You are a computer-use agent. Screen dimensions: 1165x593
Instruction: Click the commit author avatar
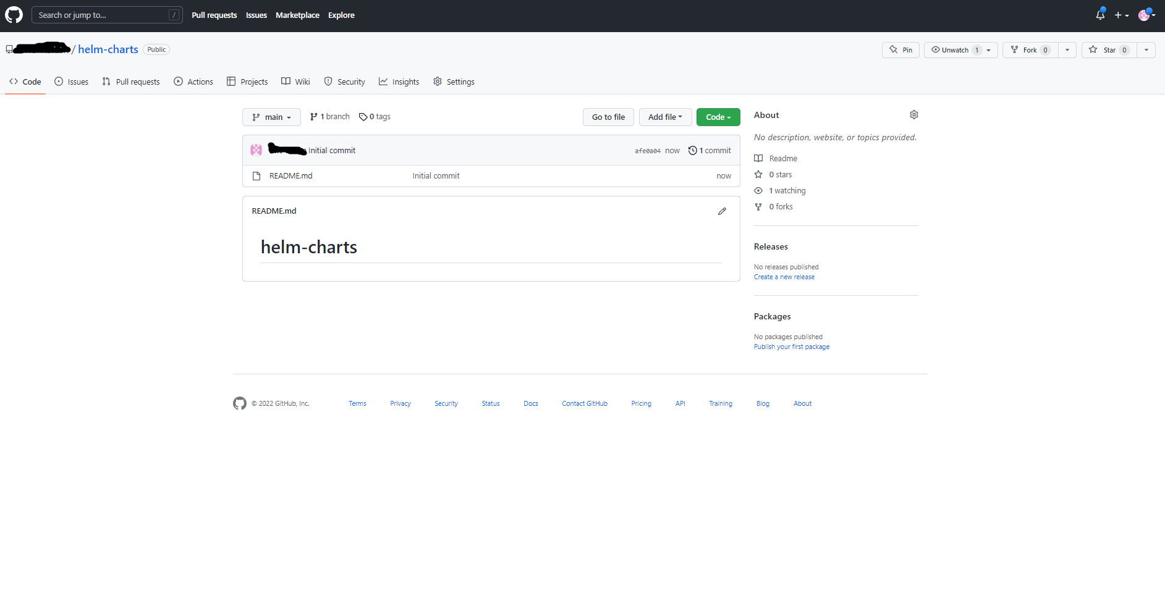[256, 150]
